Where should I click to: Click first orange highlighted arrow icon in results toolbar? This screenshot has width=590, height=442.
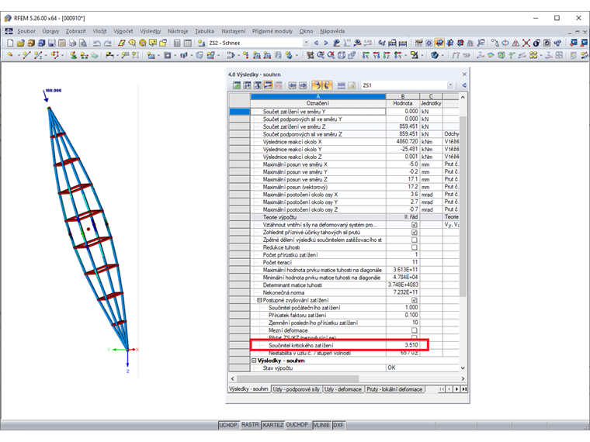[x=317, y=85]
